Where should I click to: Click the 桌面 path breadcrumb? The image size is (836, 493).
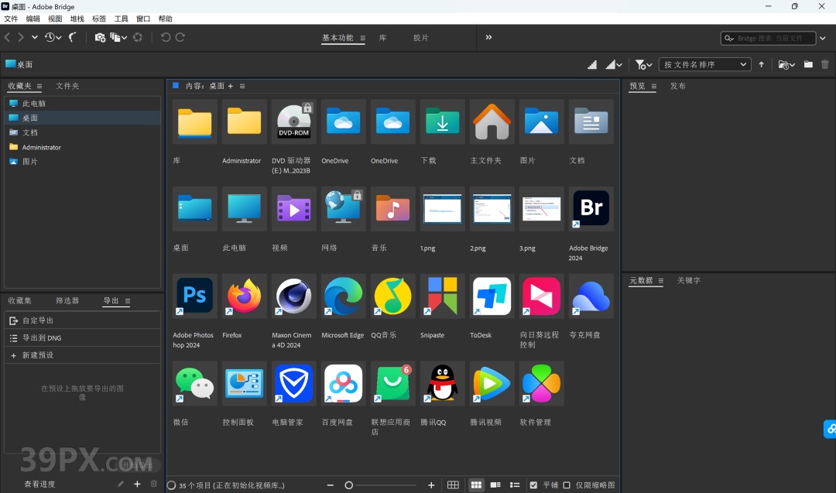pyautogui.click(x=19, y=64)
